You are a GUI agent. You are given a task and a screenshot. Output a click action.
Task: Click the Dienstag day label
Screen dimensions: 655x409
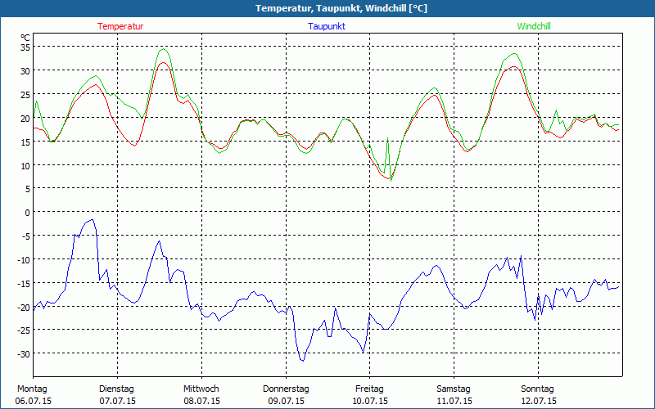(116, 389)
